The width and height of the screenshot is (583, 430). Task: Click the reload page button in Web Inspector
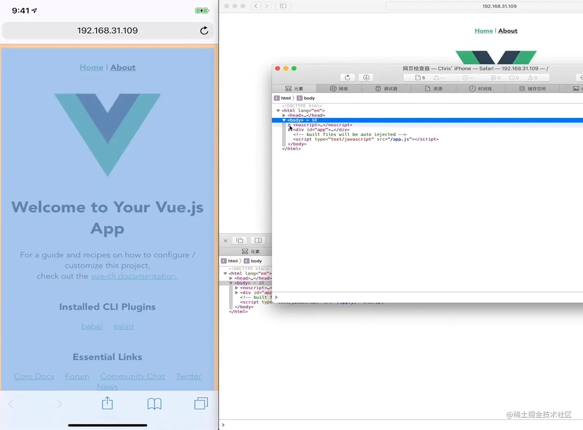click(x=347, y=77)
